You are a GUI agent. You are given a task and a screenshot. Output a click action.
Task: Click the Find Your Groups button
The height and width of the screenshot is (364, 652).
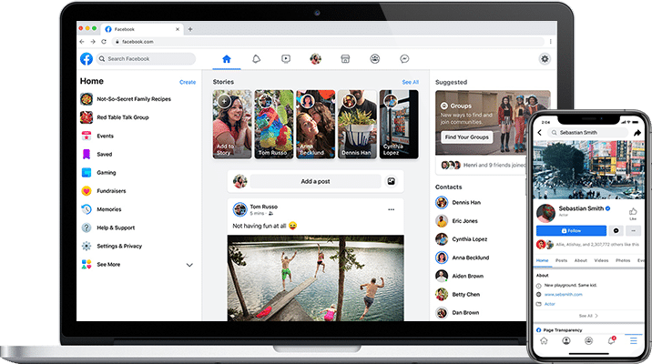click(x=467, y=137)
